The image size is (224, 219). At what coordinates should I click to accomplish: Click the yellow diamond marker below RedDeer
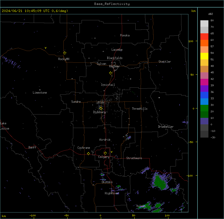tap(110, 73)
